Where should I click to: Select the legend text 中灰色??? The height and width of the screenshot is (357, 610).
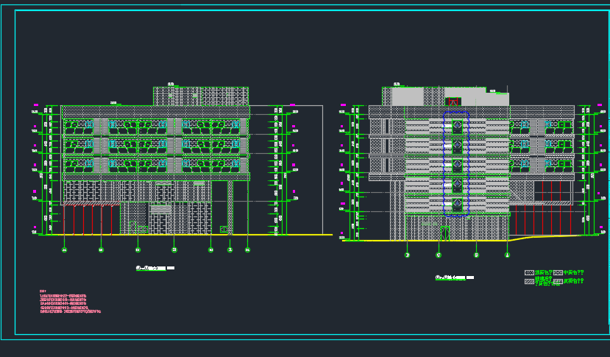(x=574, y=272)
